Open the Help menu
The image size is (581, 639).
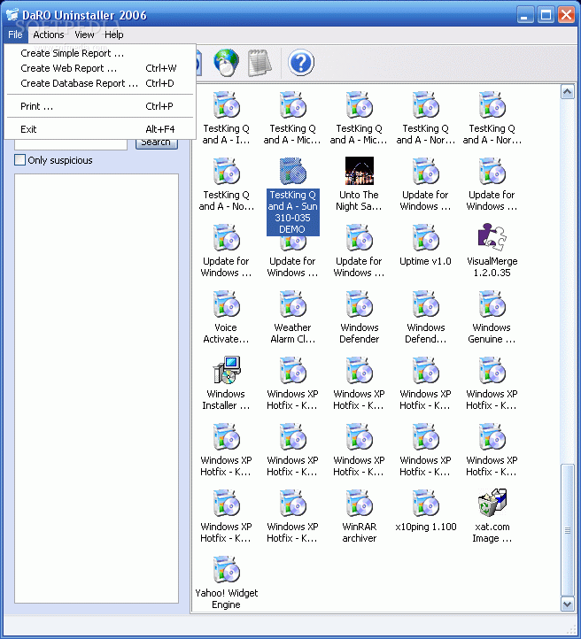point(113,35)
